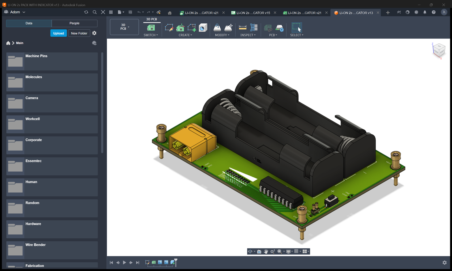452x271 pixels.
Task: Click the Main breadcrumb
Action: click(x=20, y=43)
